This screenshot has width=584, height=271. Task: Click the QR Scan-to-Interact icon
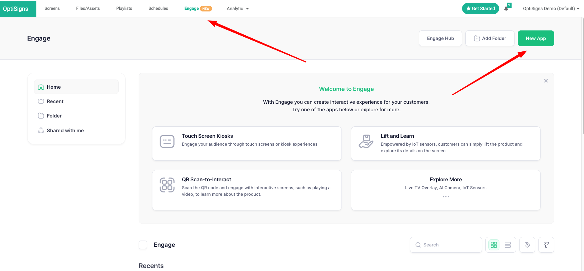(167, 185)
